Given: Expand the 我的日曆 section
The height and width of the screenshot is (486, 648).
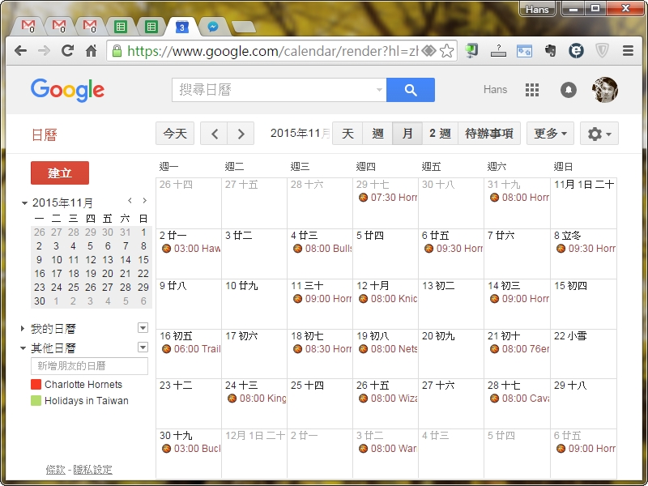Looking at the screenshot, I should click(x=23, y=329).
